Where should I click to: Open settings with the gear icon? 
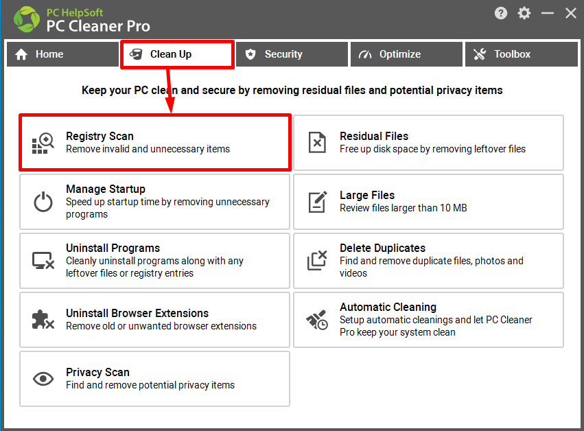coord(524,14)
